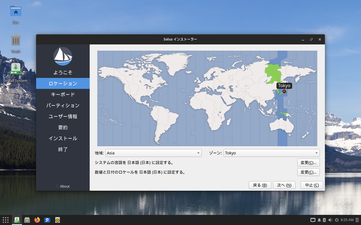Image resolution: width=361 pixels, height=225 pixels.
Task: Close the Solus installer window
Action: coord(320,39)
